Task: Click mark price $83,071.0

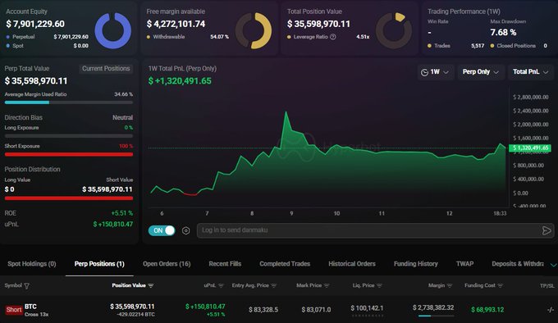Action: pyautogui.click(x=316, y=310)
